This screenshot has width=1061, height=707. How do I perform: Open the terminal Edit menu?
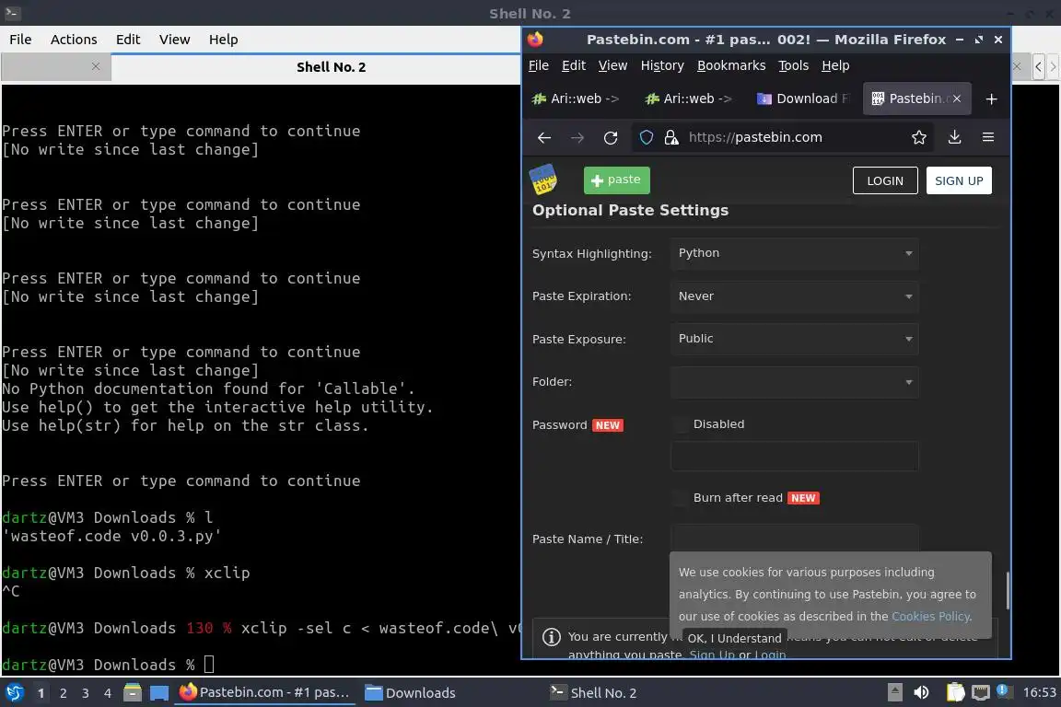tap(128, 40)
